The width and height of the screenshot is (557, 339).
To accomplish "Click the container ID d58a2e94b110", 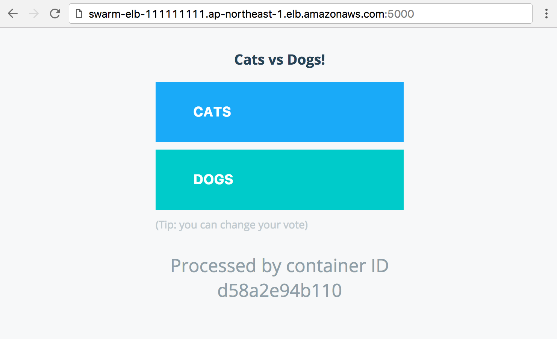I will click(x=280, y=291).
